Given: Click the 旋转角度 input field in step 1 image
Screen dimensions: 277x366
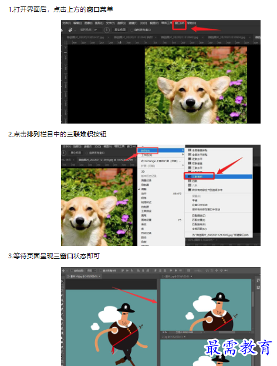Looking at the screenshot, I should pos(97,30).
